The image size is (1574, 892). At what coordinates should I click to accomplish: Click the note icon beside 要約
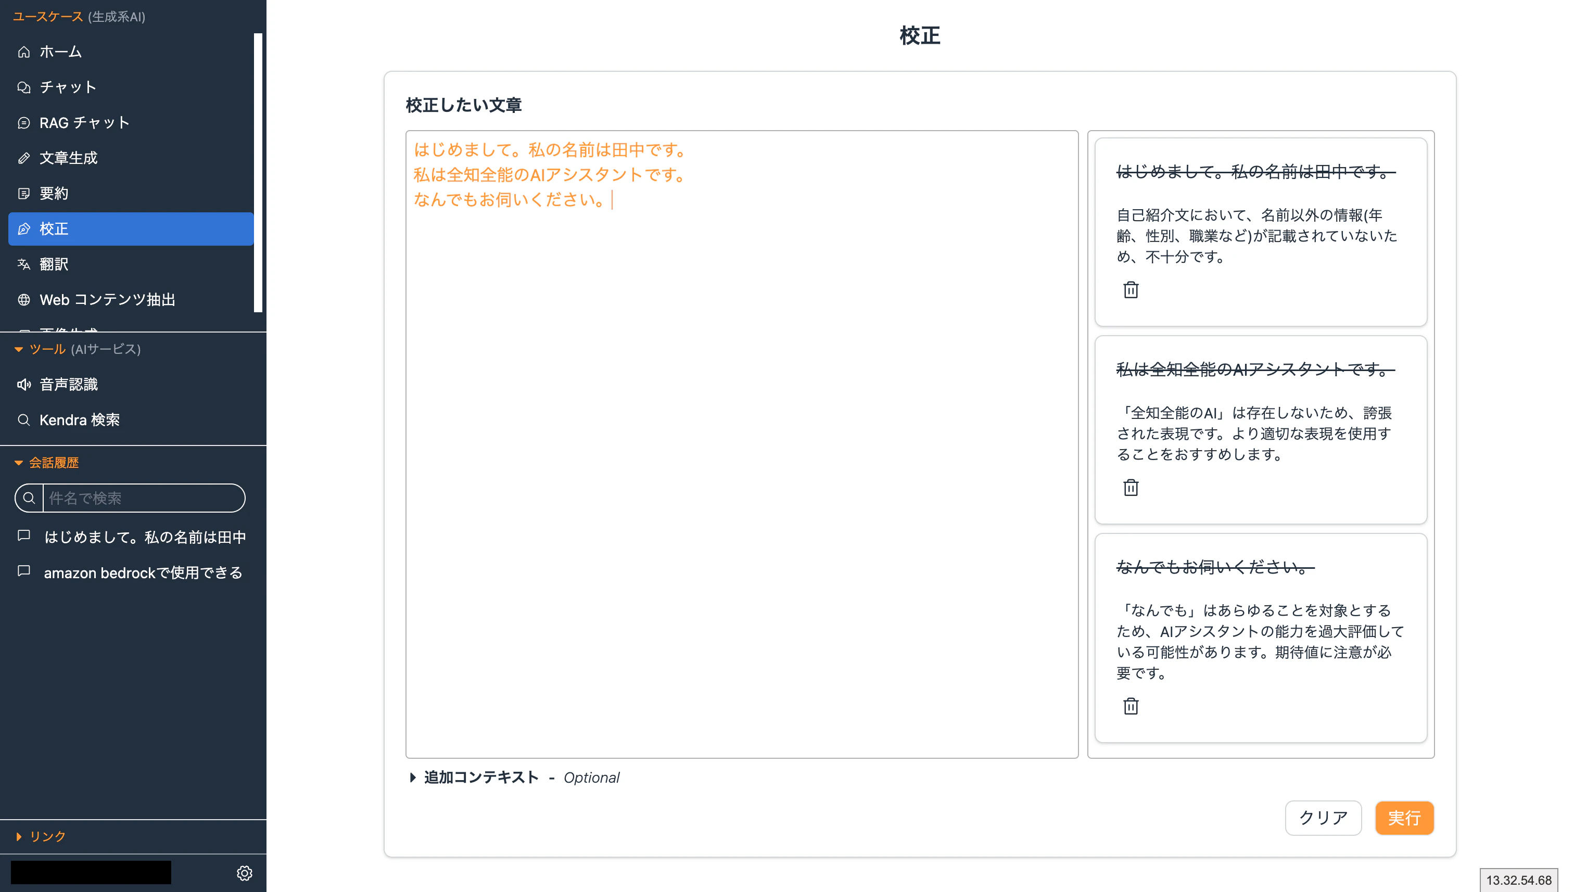[24, 194]
